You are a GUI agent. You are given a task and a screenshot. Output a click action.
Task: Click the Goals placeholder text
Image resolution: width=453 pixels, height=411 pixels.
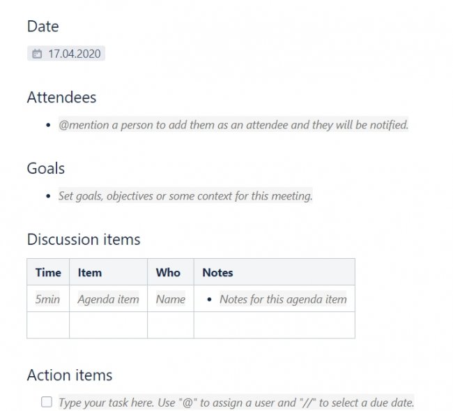pos(185,196)
